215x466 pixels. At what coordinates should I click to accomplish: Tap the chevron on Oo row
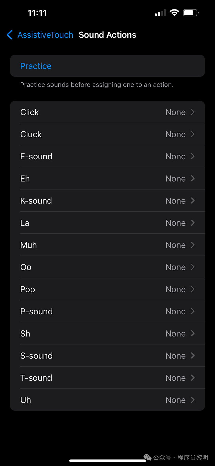(x=193, y=267)
